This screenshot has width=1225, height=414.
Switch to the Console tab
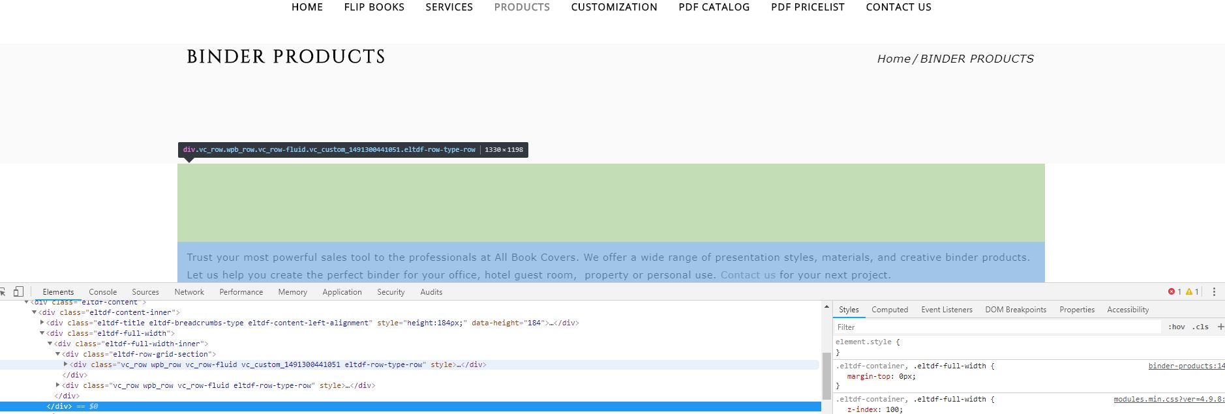(x=102, y=292)
